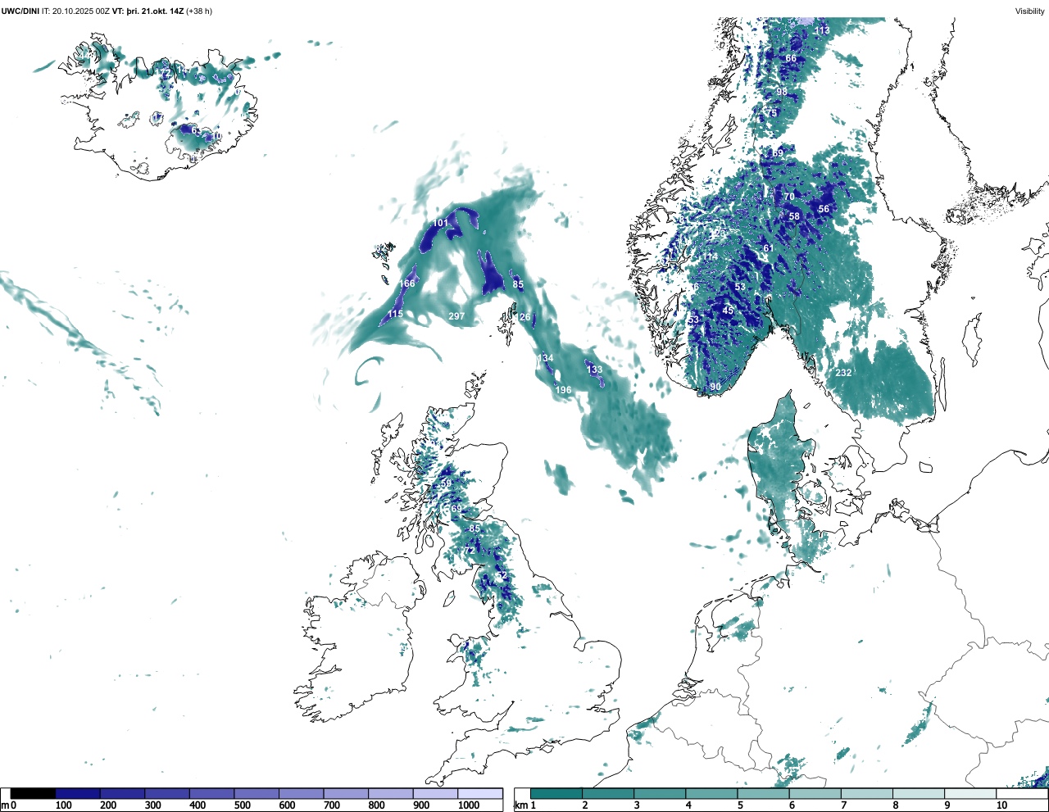
Task: Click the UWC/DINI model label
Action: click(20, 11)
